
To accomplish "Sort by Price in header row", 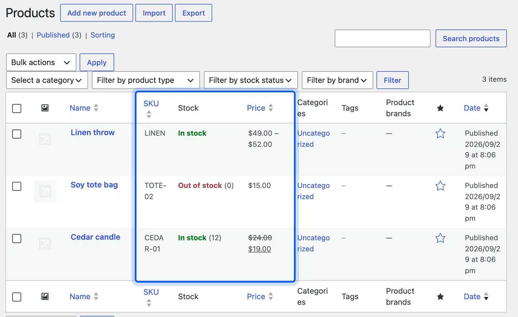I will click(x=260, y=108).
